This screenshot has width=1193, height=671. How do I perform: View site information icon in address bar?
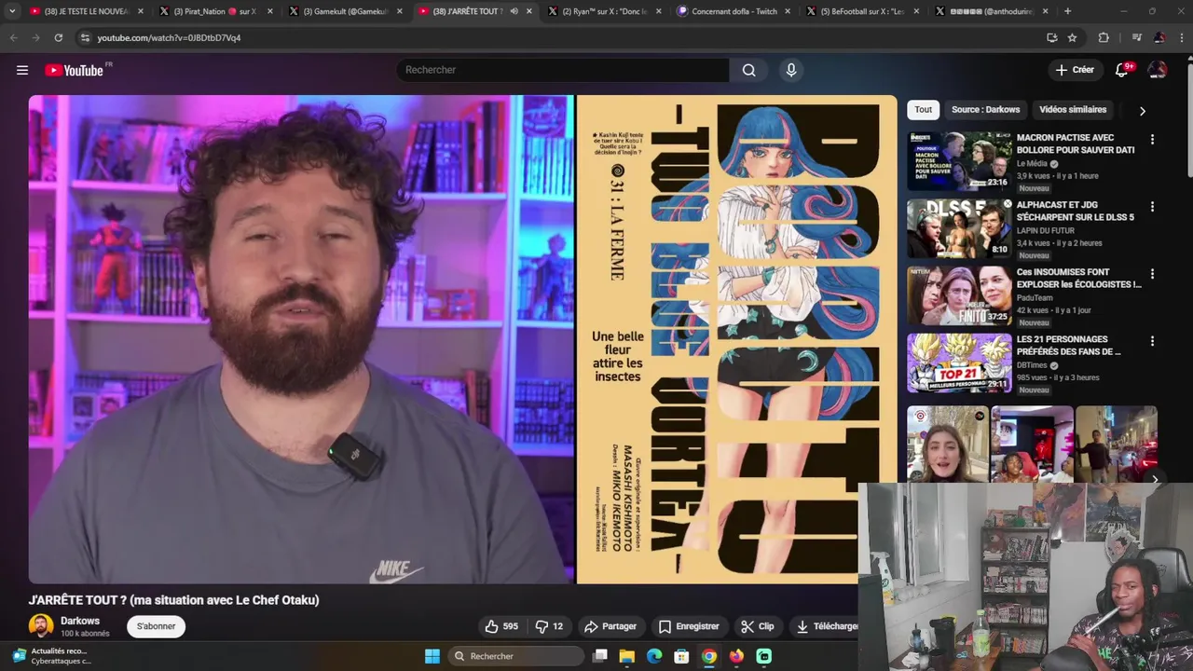[85, 37]
